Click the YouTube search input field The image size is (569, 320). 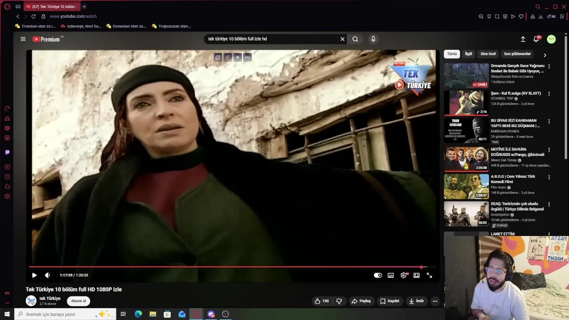click(x=271, y=39)
